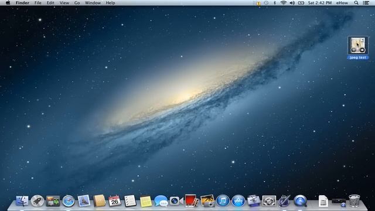Click the battery status icon
Viewport: 375px width, 211px height.
301,3
